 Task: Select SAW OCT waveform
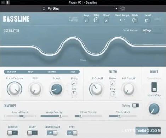(11, 72)
